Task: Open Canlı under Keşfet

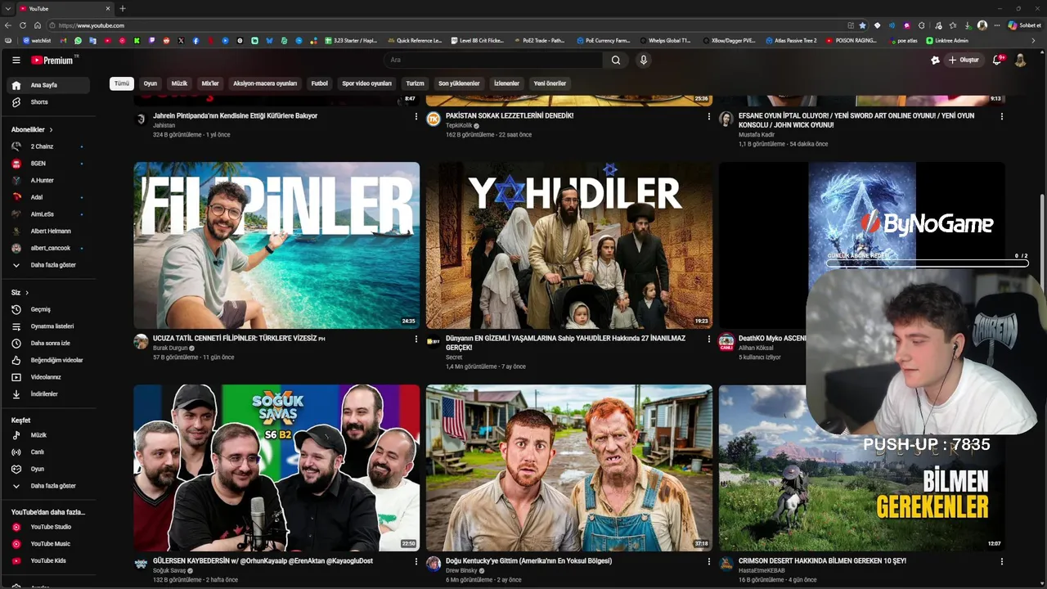Action: coord(49,452)
